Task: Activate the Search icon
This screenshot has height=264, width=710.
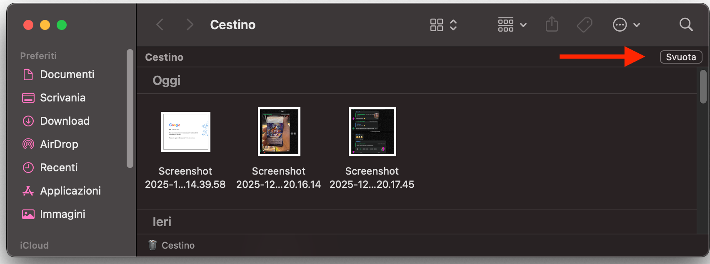Action: 686,25
